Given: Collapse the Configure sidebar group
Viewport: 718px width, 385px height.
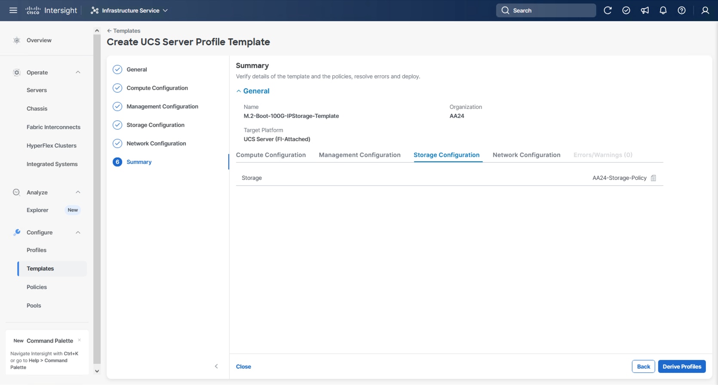Looking at the screenshot, I should (x=78, y=232).
